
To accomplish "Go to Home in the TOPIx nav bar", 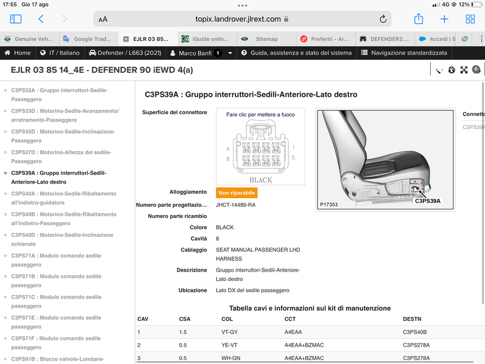I will [x=17, y=53].
